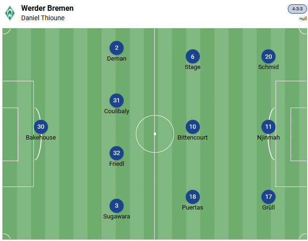The width and height of the screenshot is (308, 241).
Task: Select goalkeeper Bakehouse number 30 marker
Action: click(41, 127)
